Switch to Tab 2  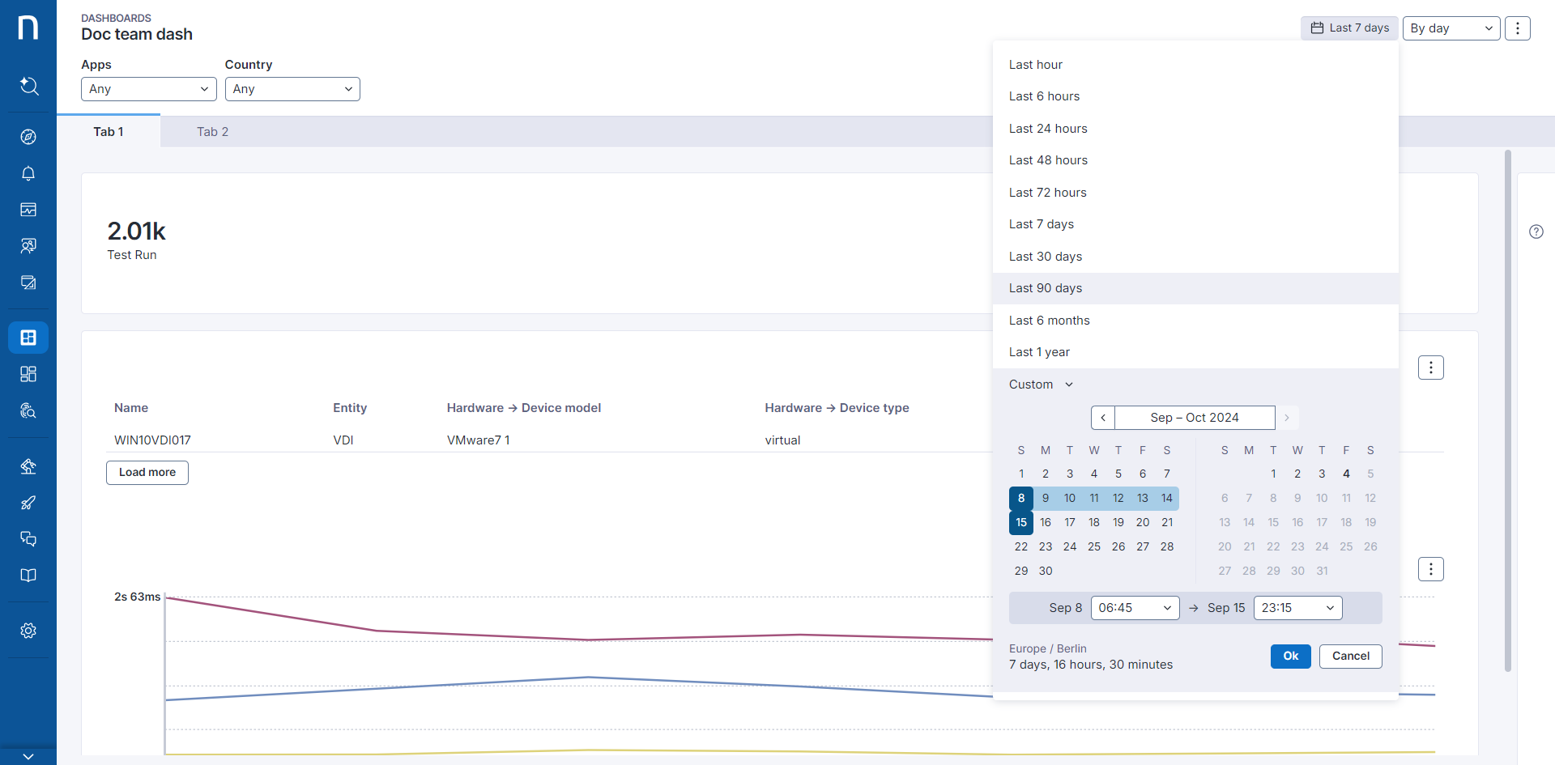click(212, 132)
